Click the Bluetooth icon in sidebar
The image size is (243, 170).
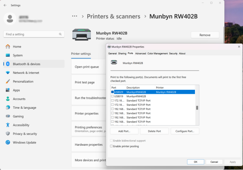[8, 64]
